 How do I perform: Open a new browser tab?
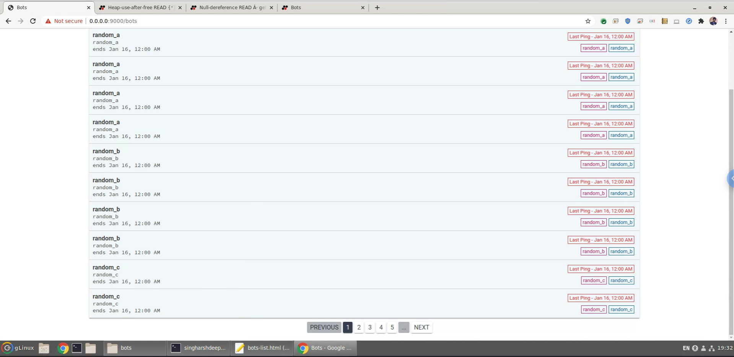coord(377,8)
